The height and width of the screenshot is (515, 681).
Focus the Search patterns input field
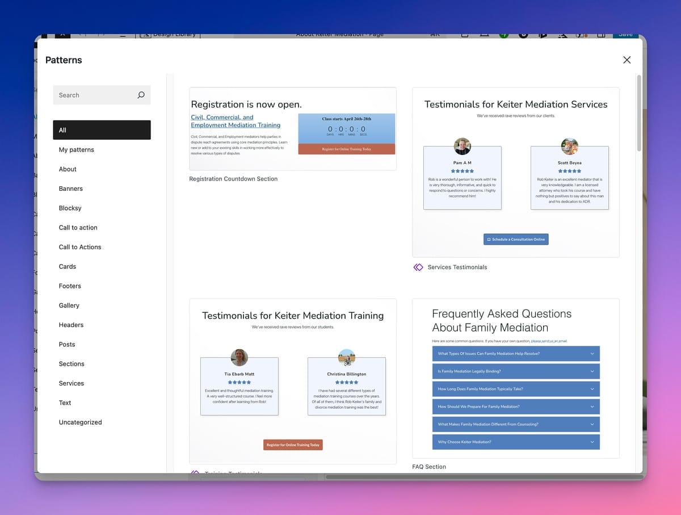click(94, 95)
